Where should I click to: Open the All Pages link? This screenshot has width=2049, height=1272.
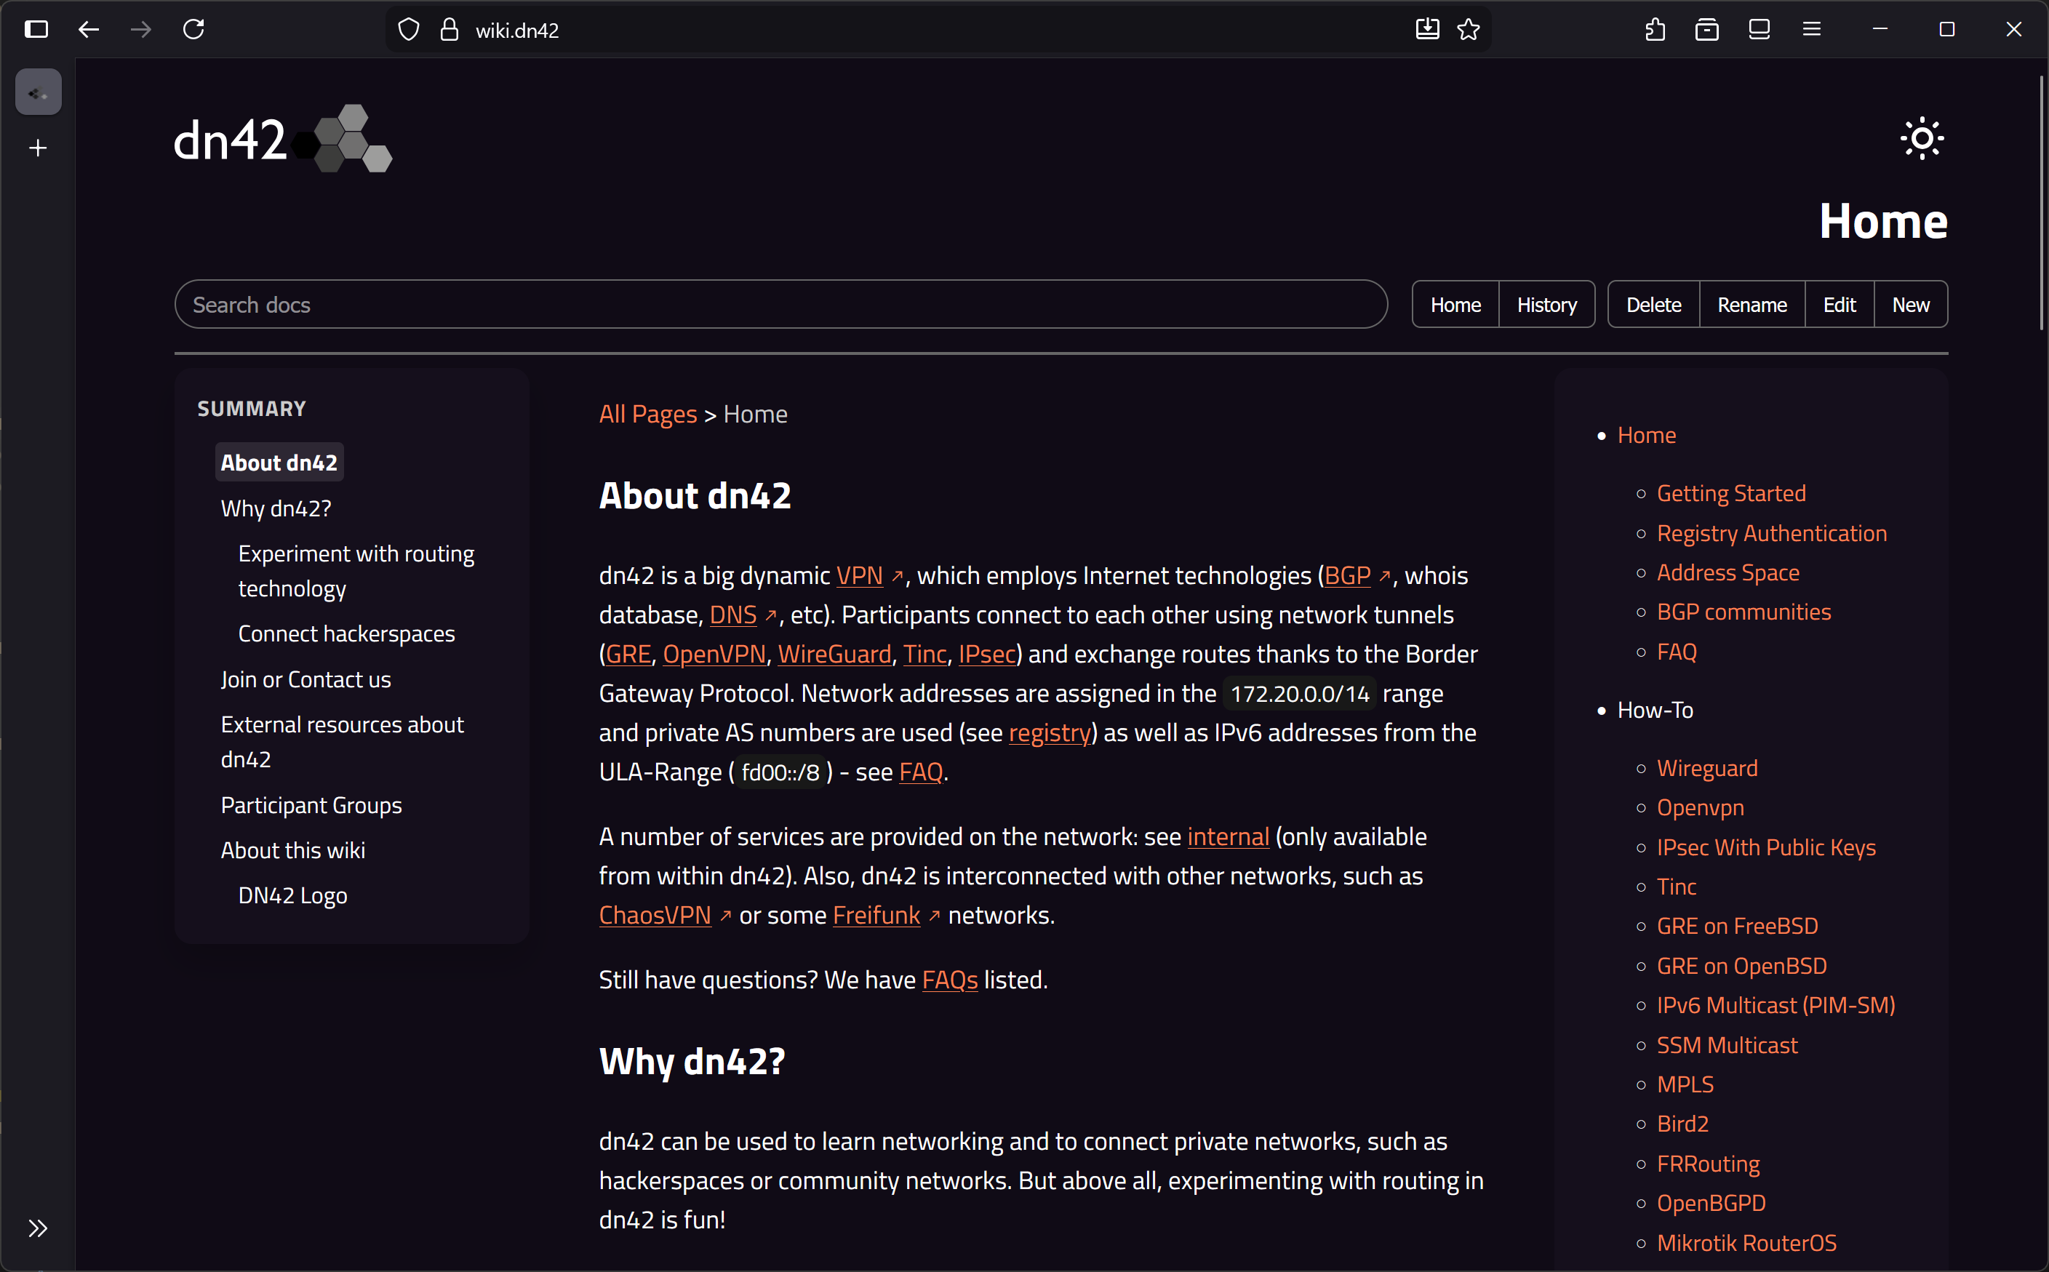[647, 413]
